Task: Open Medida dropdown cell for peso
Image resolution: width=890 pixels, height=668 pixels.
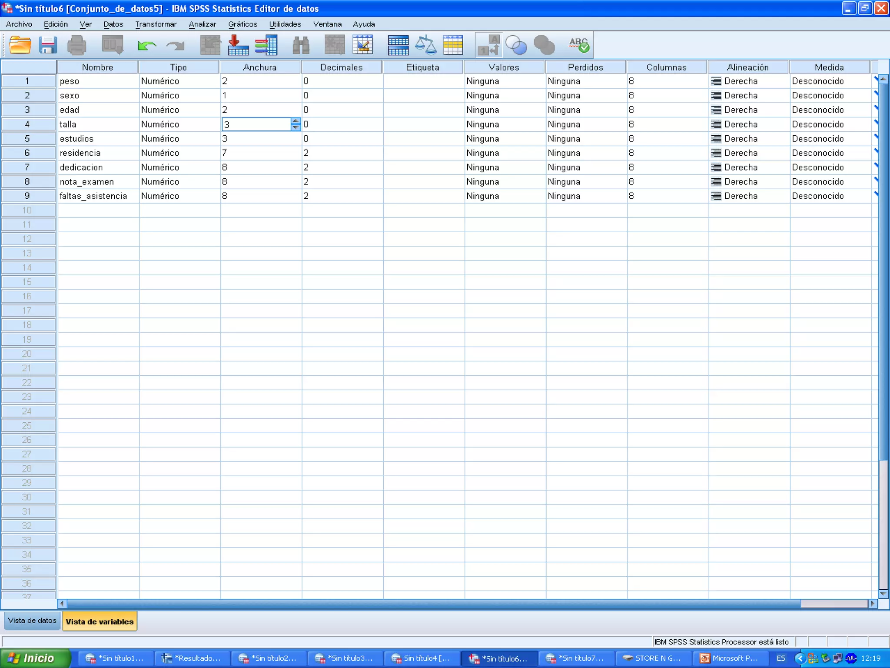Action: 829,81
